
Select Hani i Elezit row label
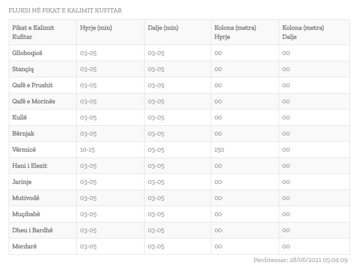30,166
